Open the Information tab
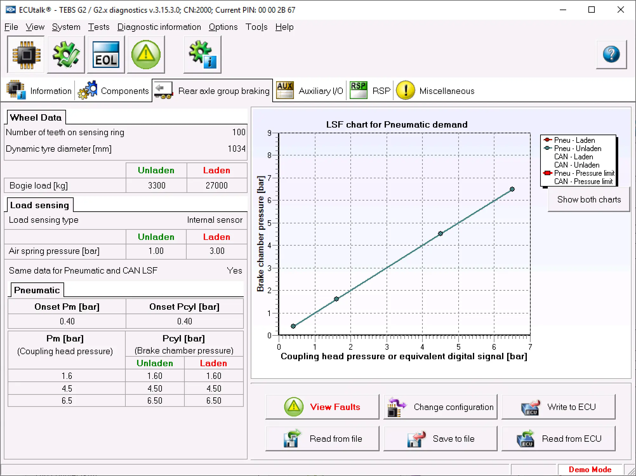Viewport: 636px width, 476px height. click(39, 91)
